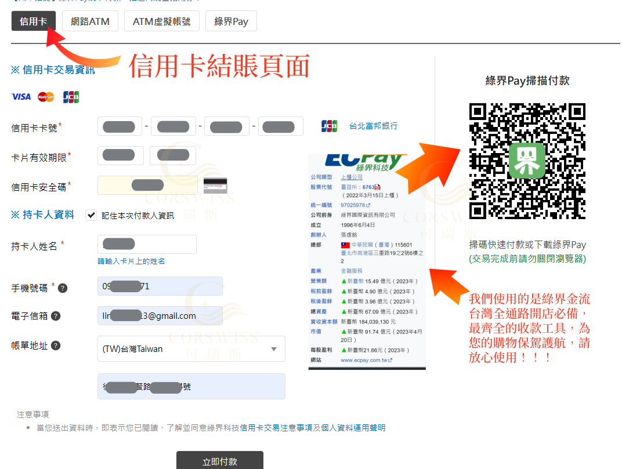Click the JCB icon beside 台北富邦銀行
Screen dimensions: 622x469
(329, 126)
